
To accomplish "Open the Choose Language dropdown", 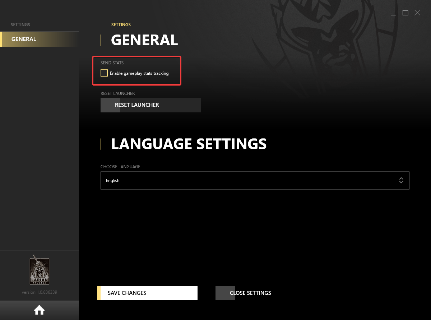I will tap(255, 180).
